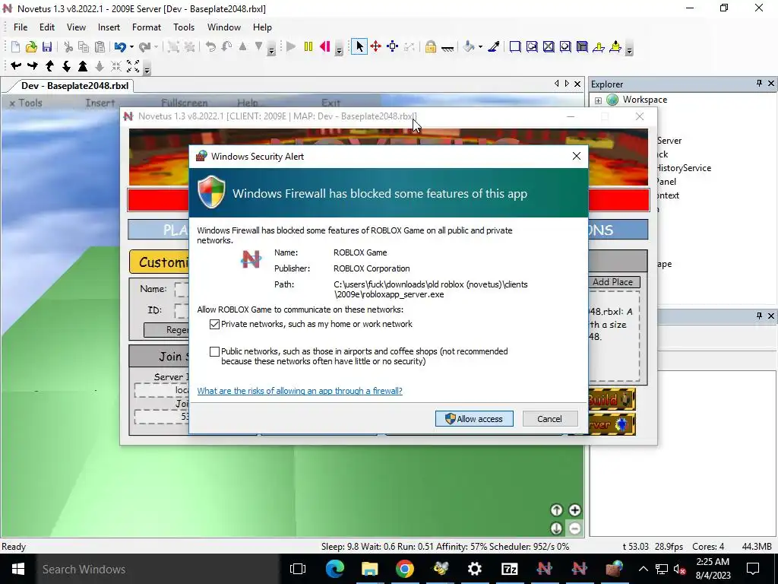This screenshot has width=778, height=584.
Task: Open the Redo history dropdown arrow
Action: pyautogui.click(x=156, y=47)
